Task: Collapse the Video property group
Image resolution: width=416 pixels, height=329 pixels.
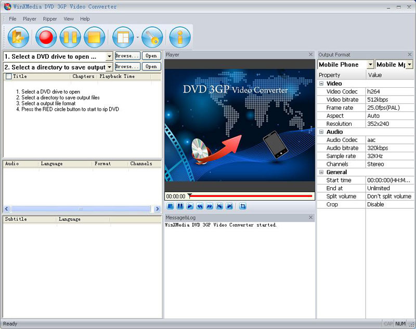Action: [x=321, y=84]
